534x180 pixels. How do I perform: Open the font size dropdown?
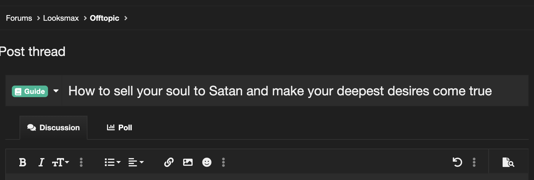coord(60,162)
